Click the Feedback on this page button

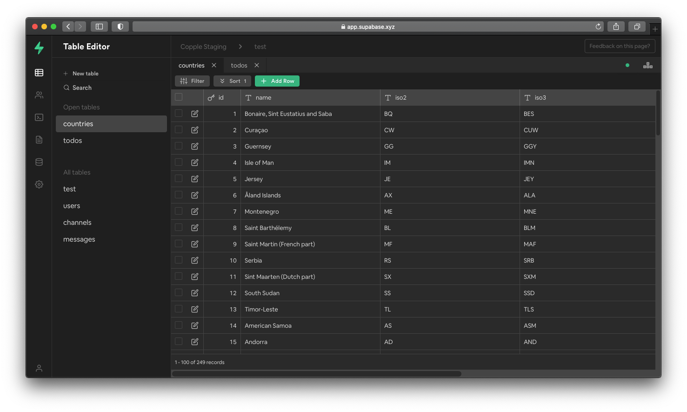[620, 46]
